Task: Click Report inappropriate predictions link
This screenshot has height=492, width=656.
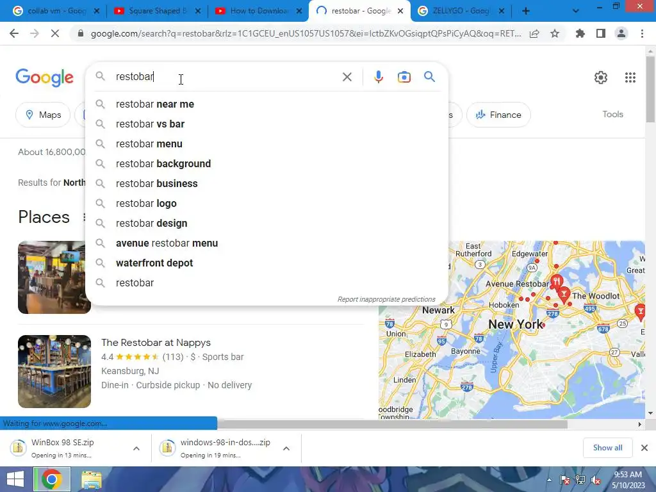Action: (x=386, y=300)
